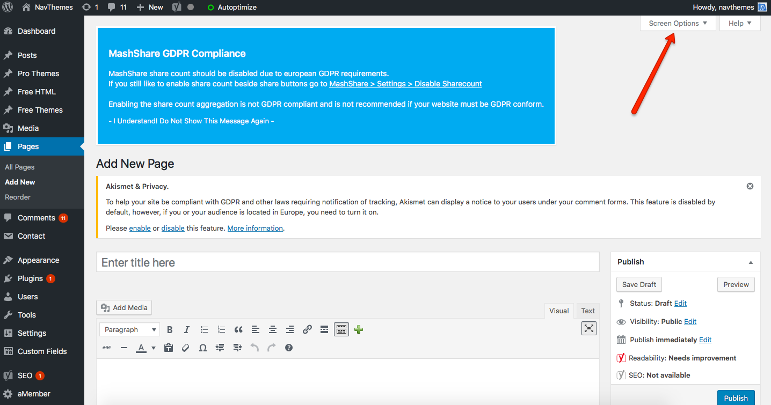Align text left

click(x=256, y=329)
